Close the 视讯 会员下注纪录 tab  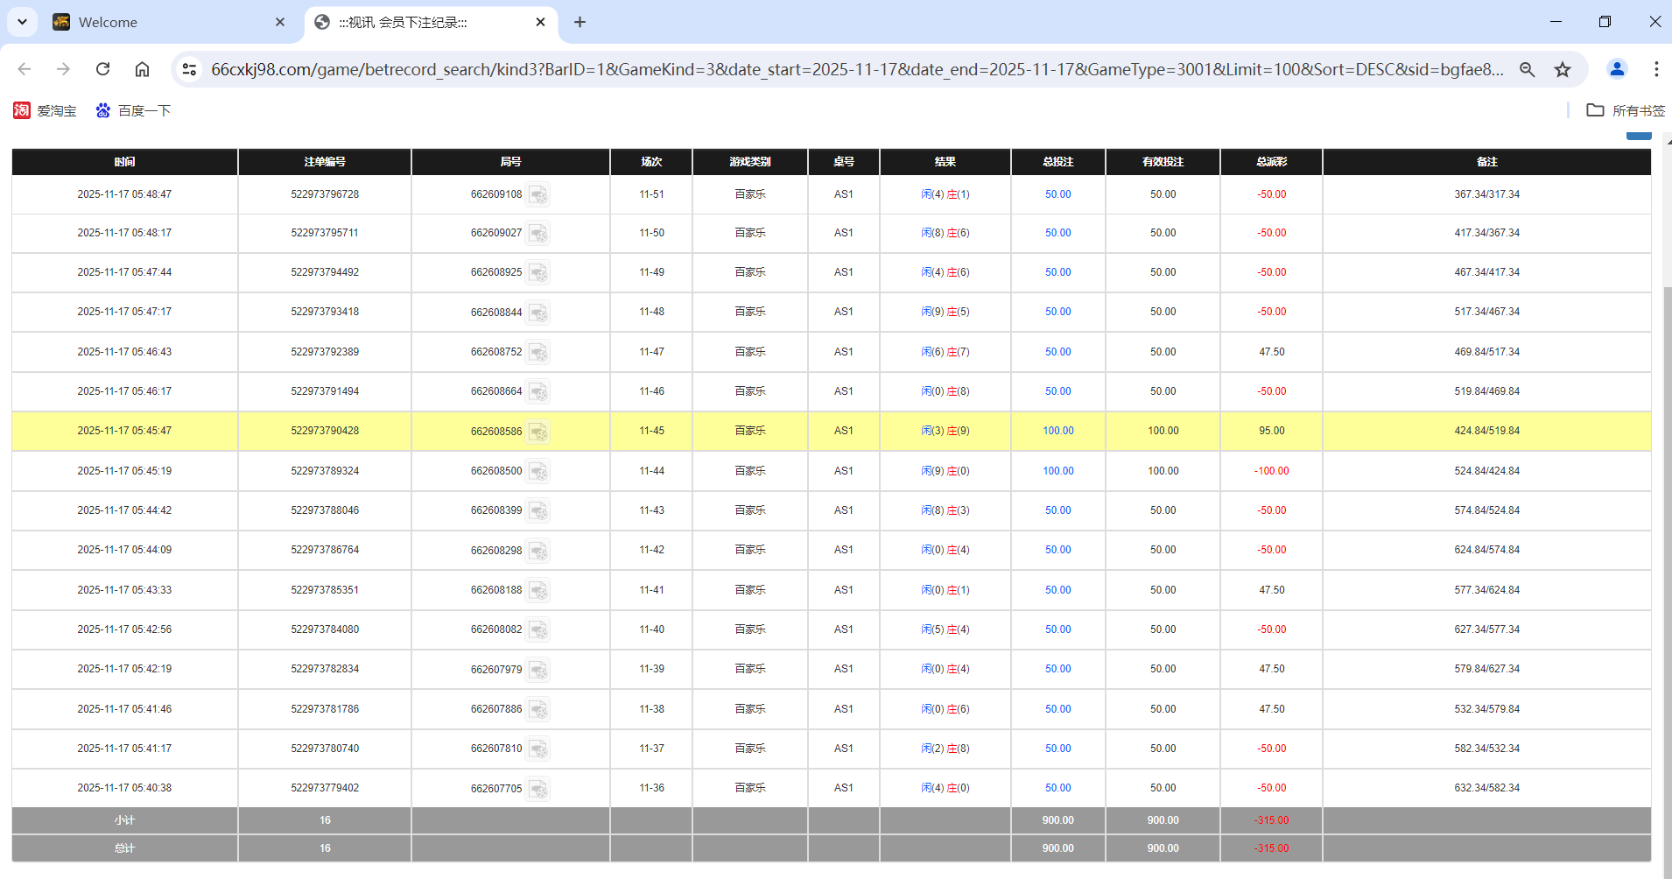[540, 22]
